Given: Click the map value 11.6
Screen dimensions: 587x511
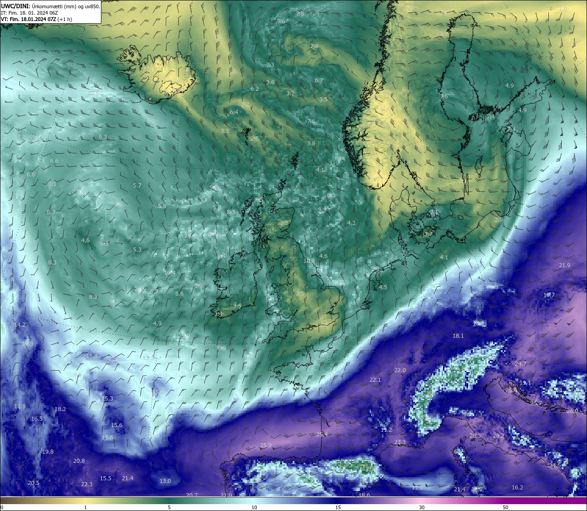Looking at the screenshot, I should pos(107,437).
